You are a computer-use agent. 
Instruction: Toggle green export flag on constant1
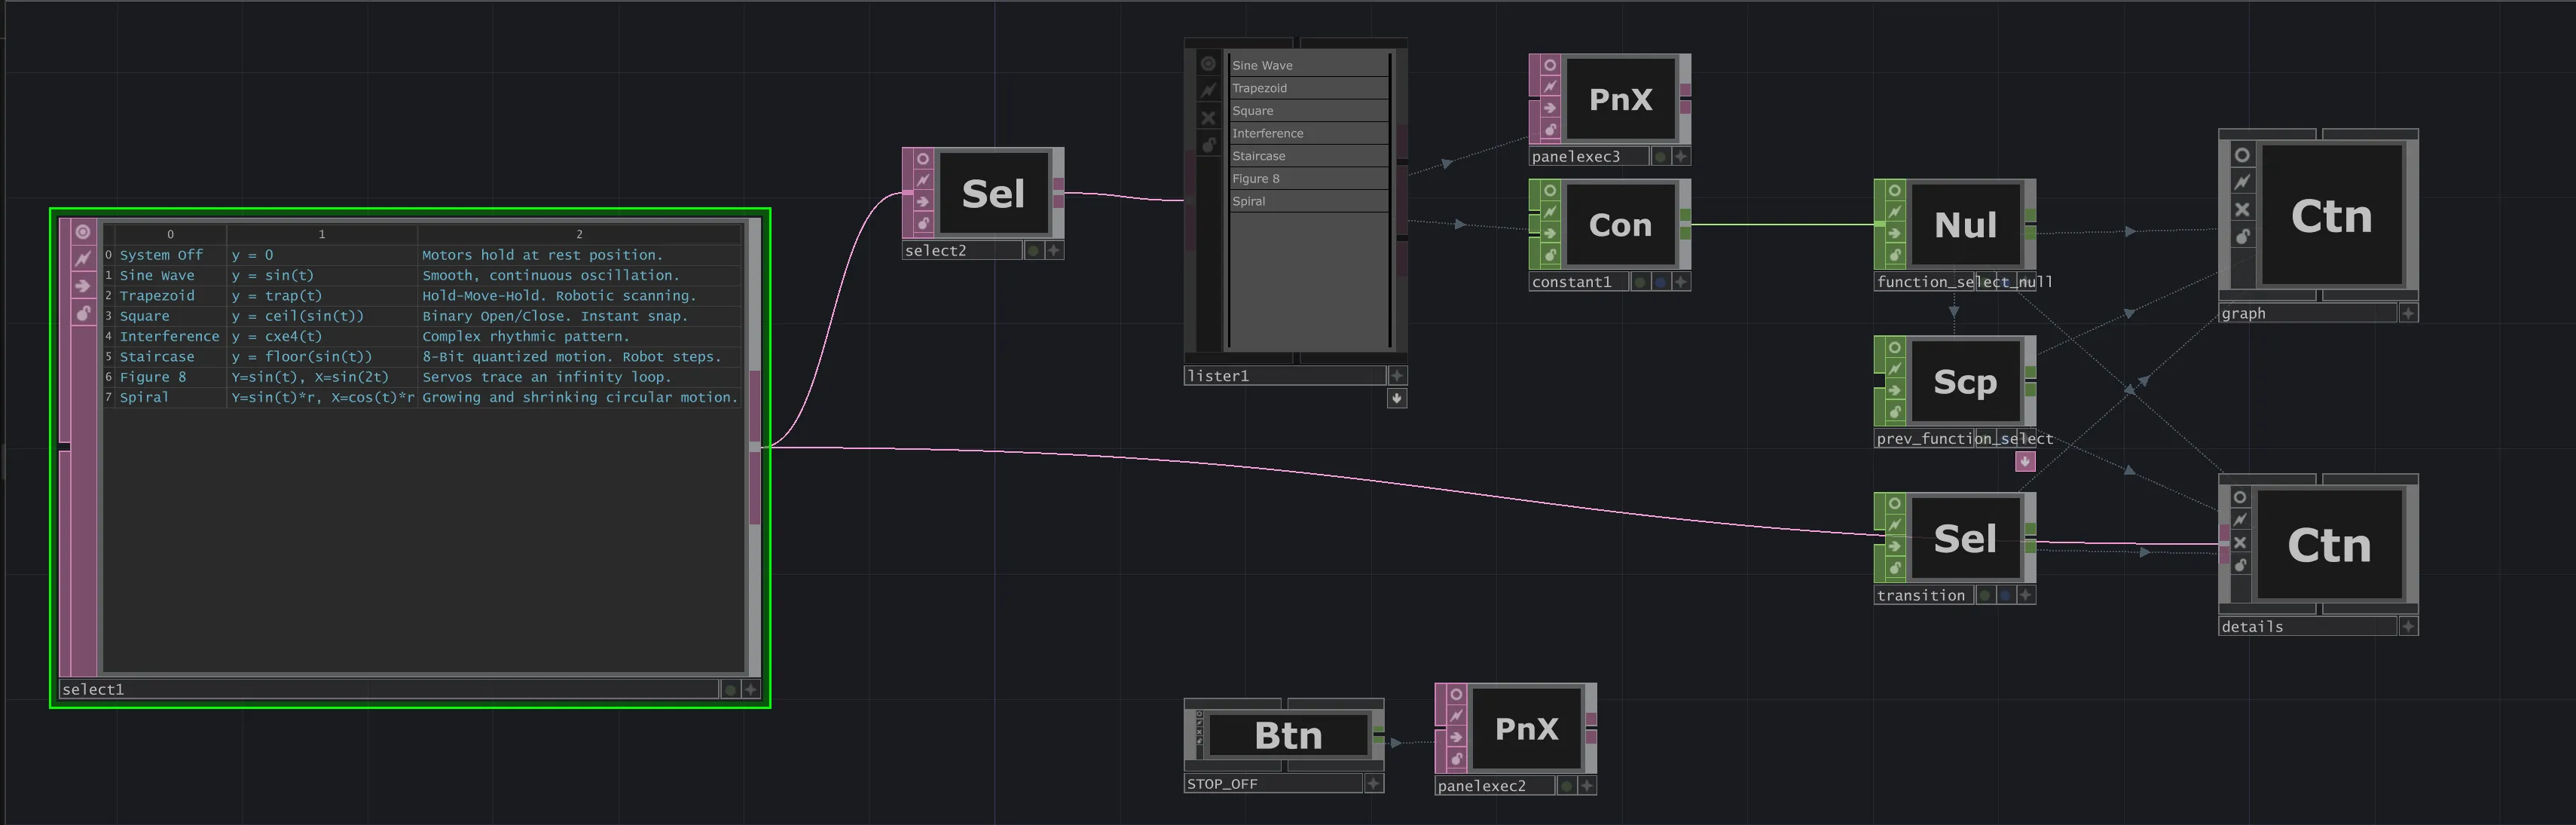pyautogui.click(x=1641, y=282)
